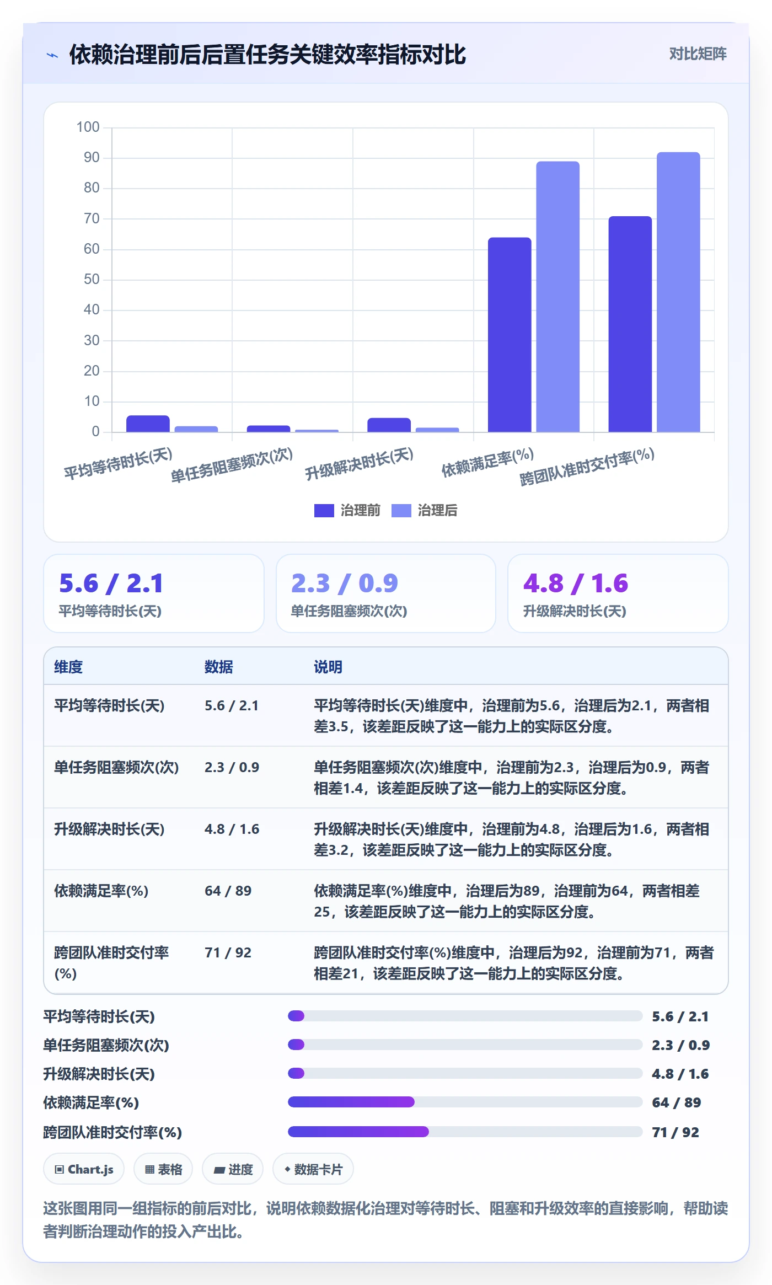
Task: Open the 4.8 / 1.6 升级解决时长 data card
Action: [618, 593]
